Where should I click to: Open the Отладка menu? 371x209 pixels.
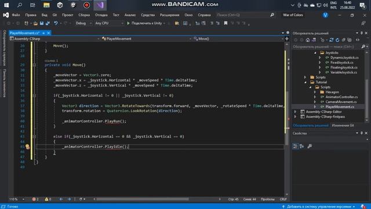[x=101, y=15]
